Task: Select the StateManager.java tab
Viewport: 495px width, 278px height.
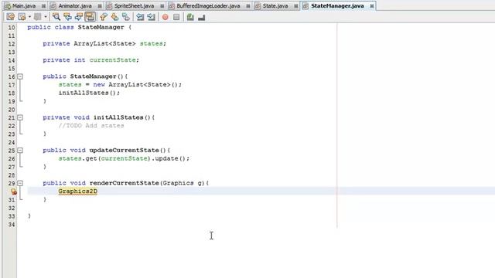Action: coord(337,6)
